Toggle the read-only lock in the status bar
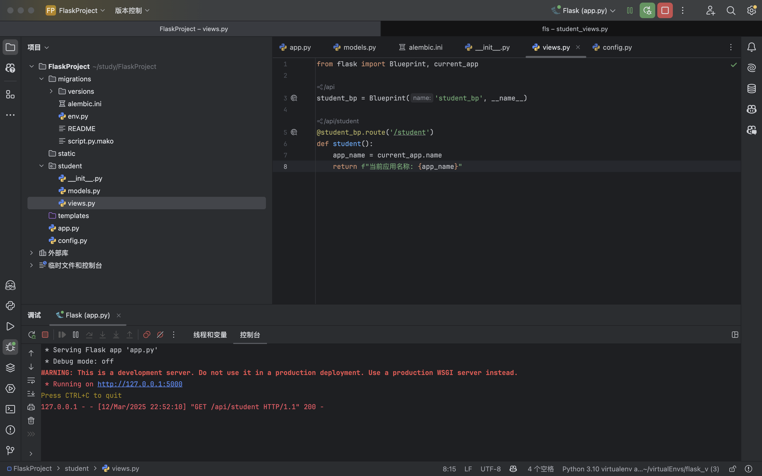 732,469
